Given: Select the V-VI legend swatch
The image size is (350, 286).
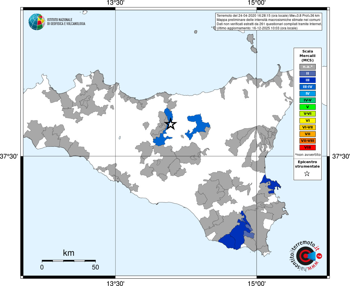Looking at the screenshot, I should point(308,114).
